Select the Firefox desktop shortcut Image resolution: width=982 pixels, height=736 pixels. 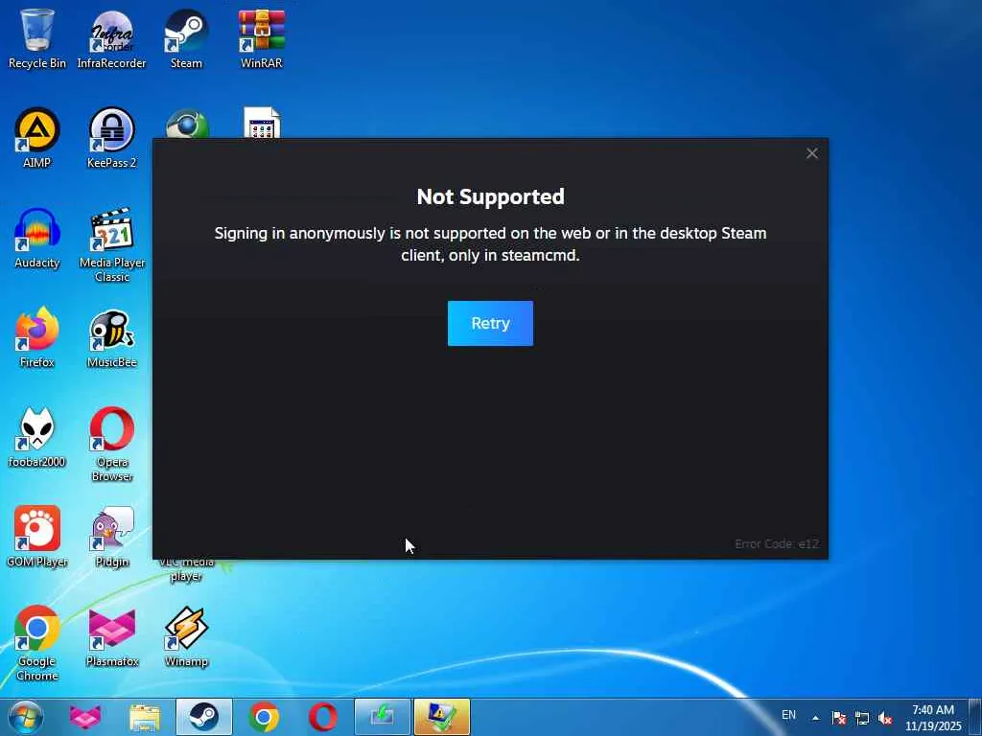(37, 337)
